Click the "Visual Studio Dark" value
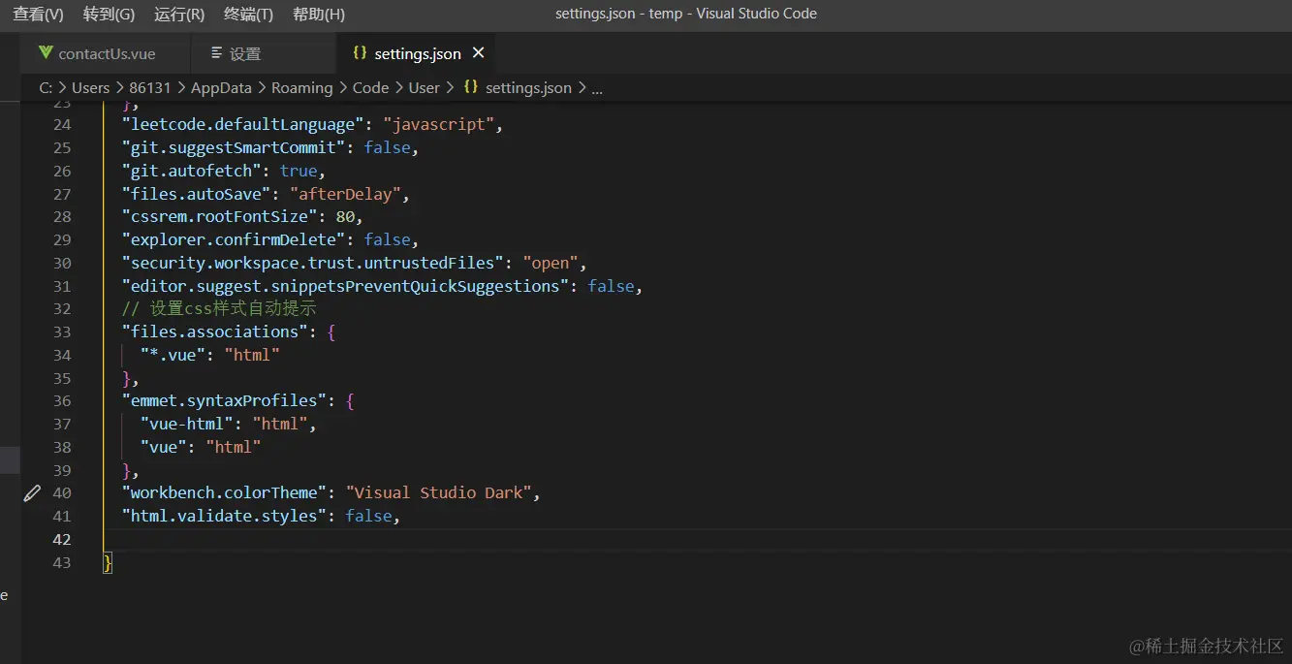1292x664 pixels. tap(439, 492)
